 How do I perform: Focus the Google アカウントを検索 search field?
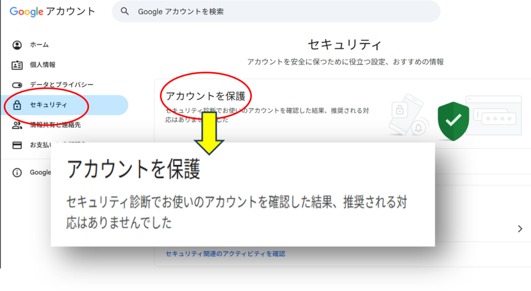280,11
